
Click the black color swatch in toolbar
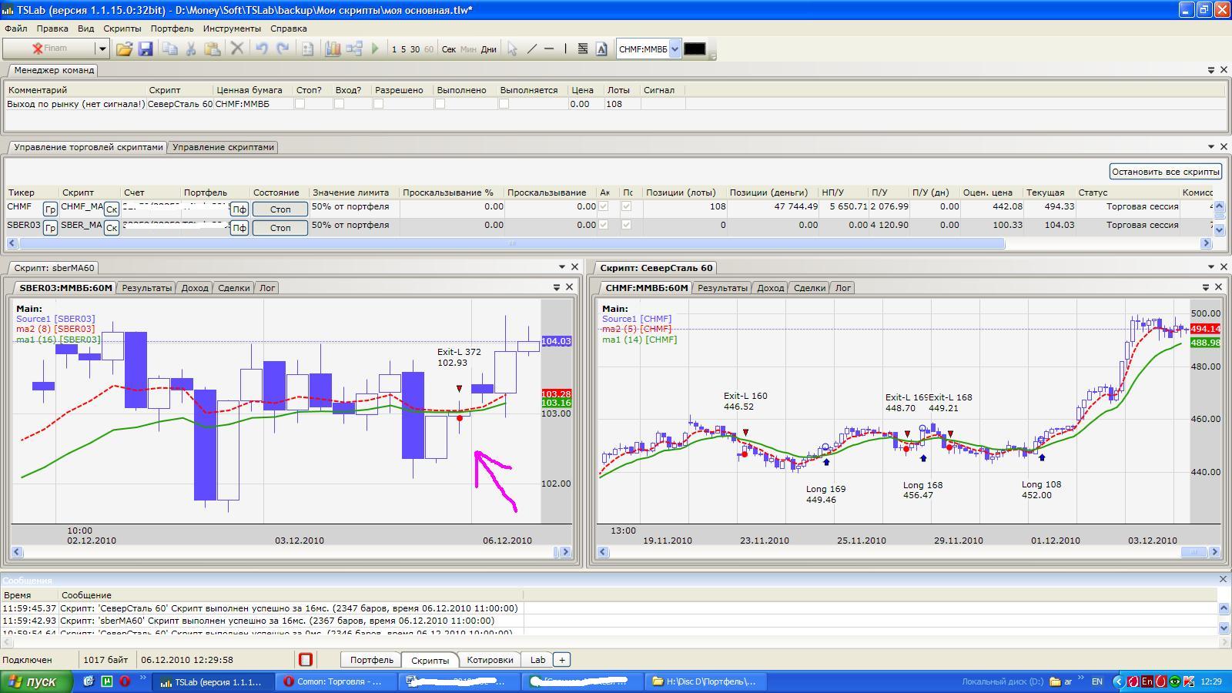coord(695,49)
